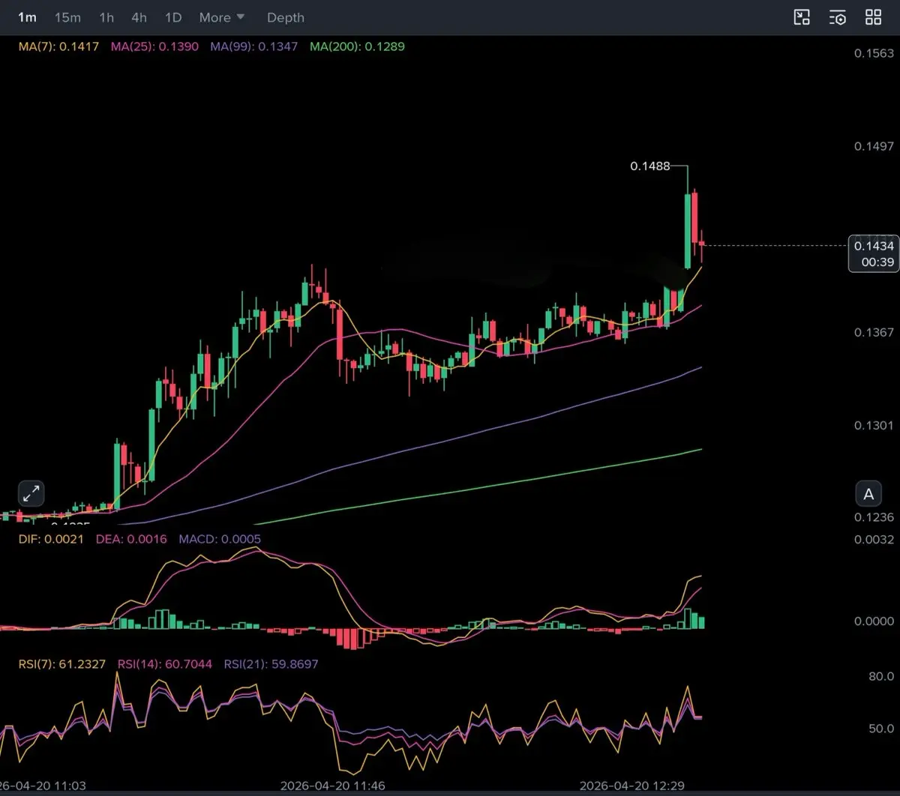Click the 0.1563 price axis label
The image size is (900, 796).
pos(874,53)
